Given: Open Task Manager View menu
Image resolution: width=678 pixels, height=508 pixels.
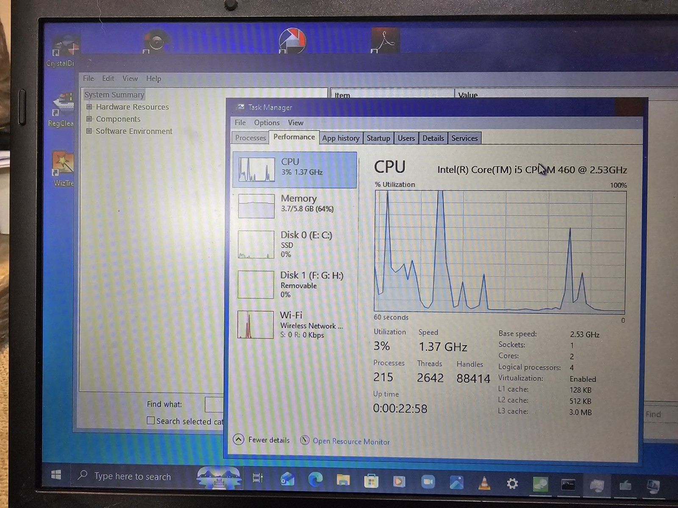Looking at the screenshot, I should (295, 123).
